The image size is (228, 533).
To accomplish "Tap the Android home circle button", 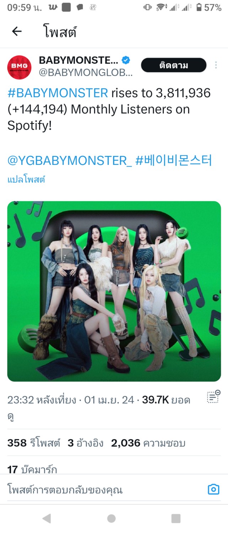I will pos(112,518).
